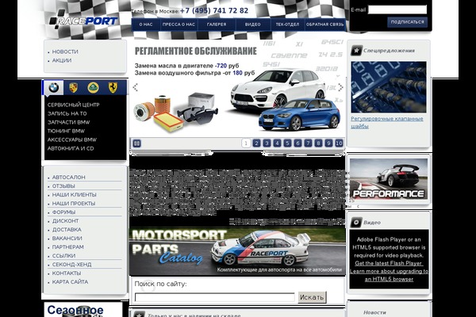Open the ТЕХ-ОТДЕЛ menu item
The image size is (476, 317).
click(x=287, y=25)
